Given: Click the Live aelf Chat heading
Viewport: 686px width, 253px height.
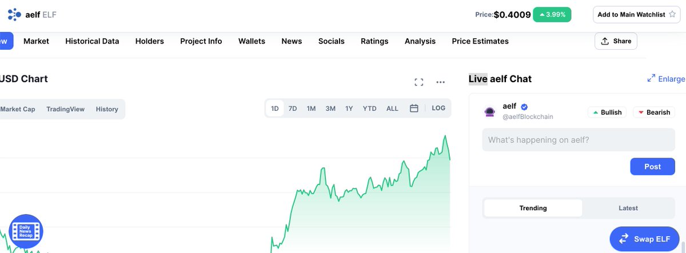Looking at the screenshot, I should 500,79.
